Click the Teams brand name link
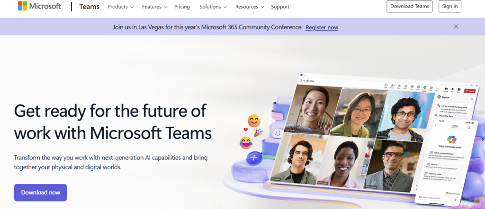This screenshot has height=209, width=485. 89,7
